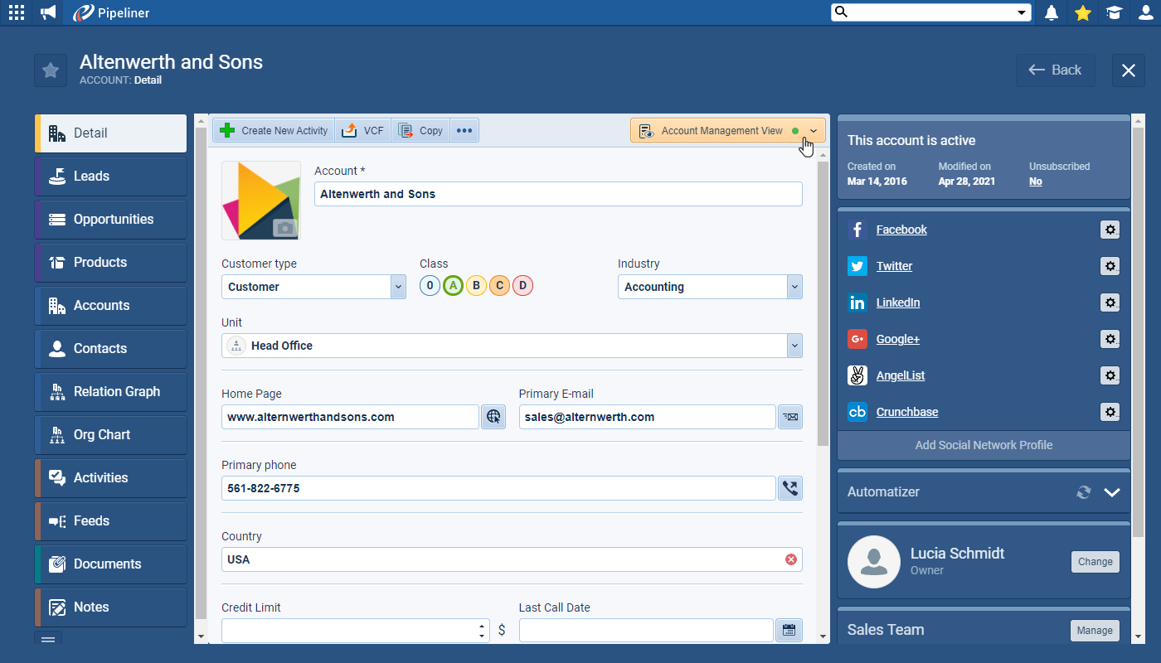Select Class rating A

[453, 285]
